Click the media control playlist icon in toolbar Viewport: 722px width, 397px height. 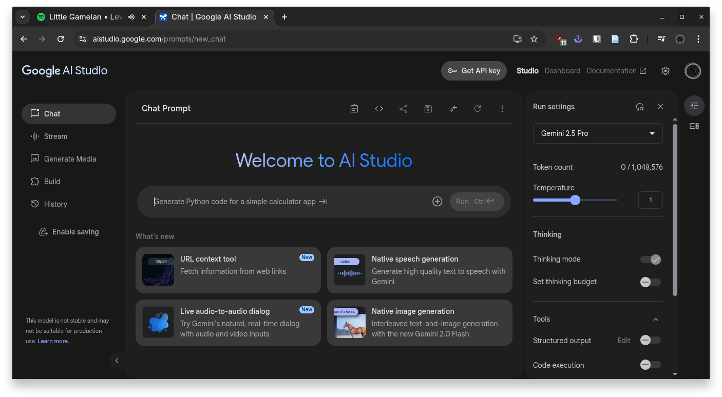coord(661,39)
